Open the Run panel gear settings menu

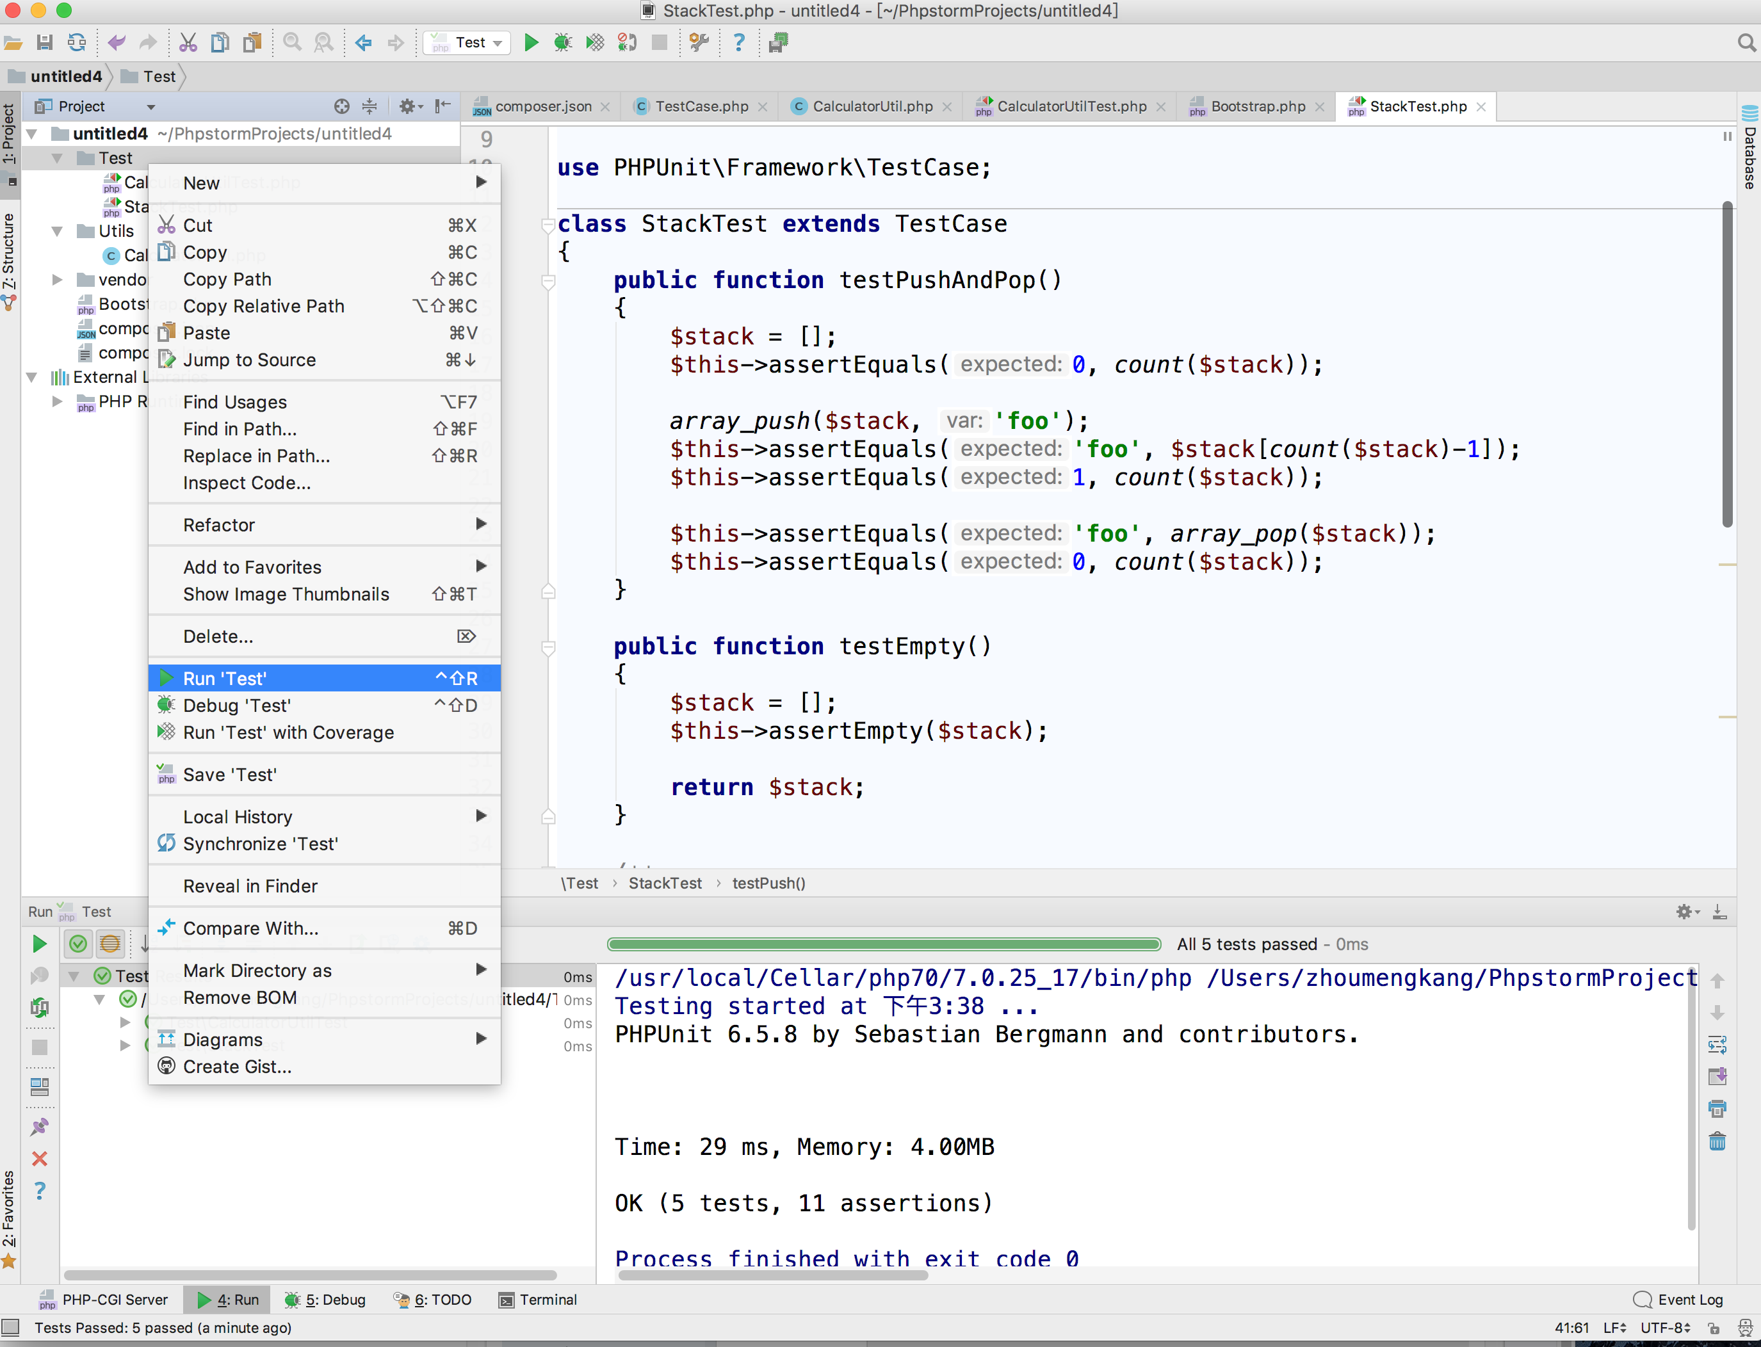coord(1687,912)
